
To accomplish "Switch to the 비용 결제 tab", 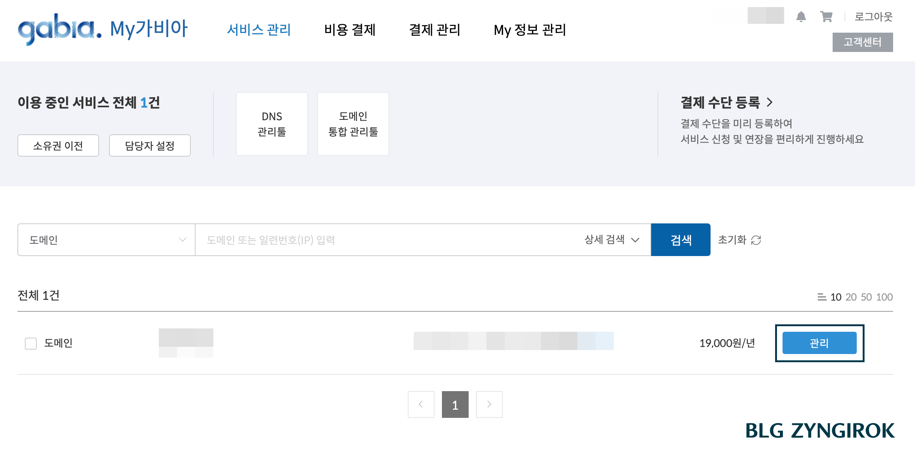I will [x=350, y=30].
